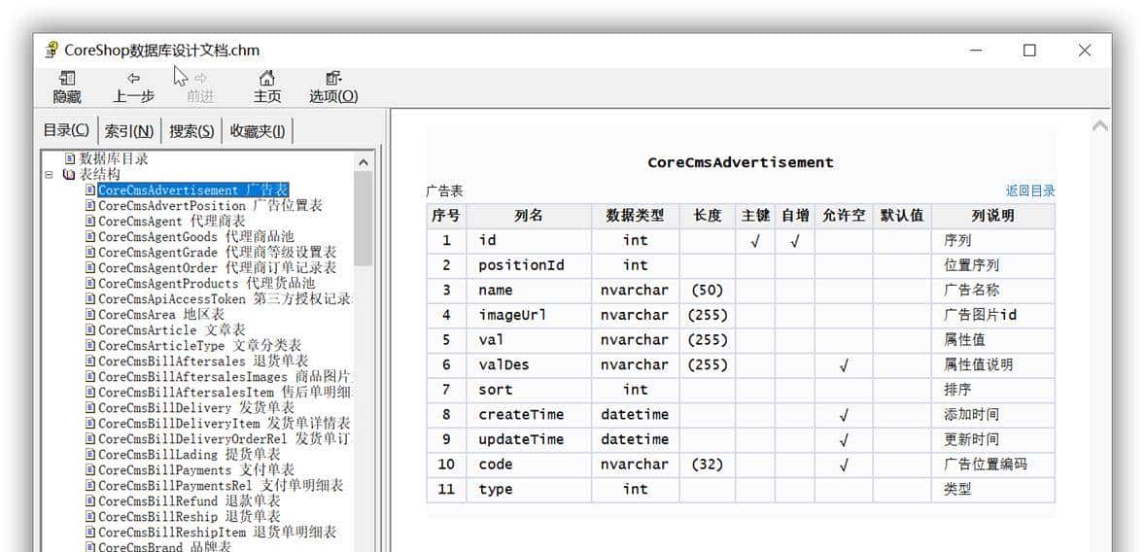
Task: Open the Options (选项) toolbar menu
Action: coord(333,86)
